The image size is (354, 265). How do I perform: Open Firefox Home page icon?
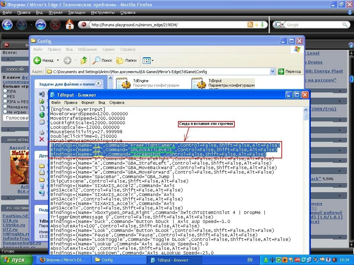pos(70,24)
